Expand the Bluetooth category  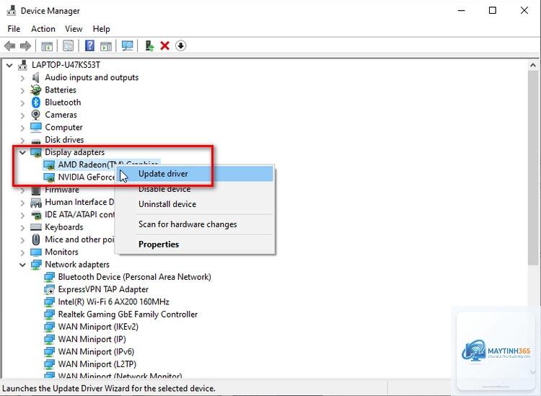(22, 103)
